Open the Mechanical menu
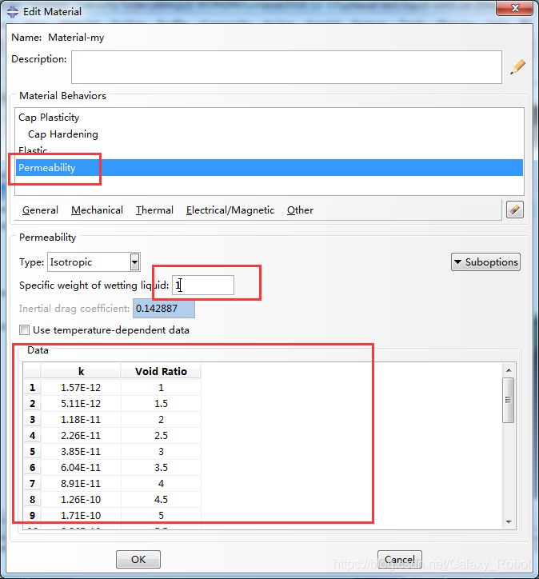The image size is (539, 579). pyautogui.click(x=97, y=210)
